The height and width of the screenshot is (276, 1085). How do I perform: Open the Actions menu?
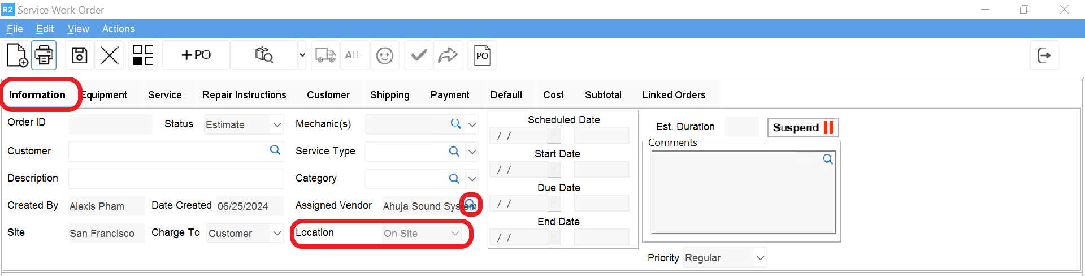tap(118, 29)
